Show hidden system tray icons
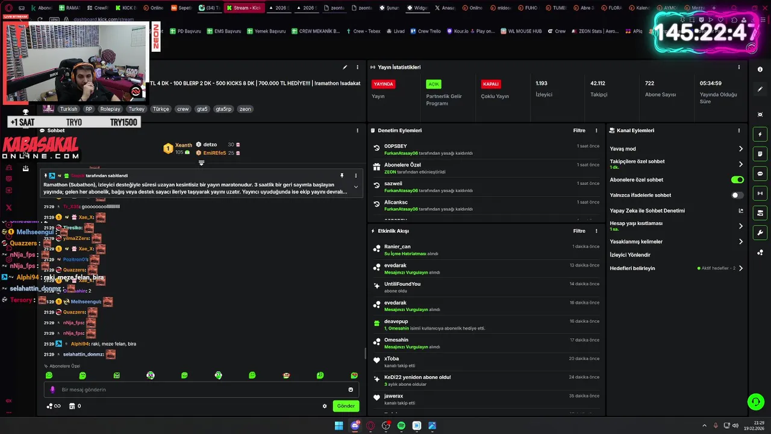771x434 pixels. (705, 426)
